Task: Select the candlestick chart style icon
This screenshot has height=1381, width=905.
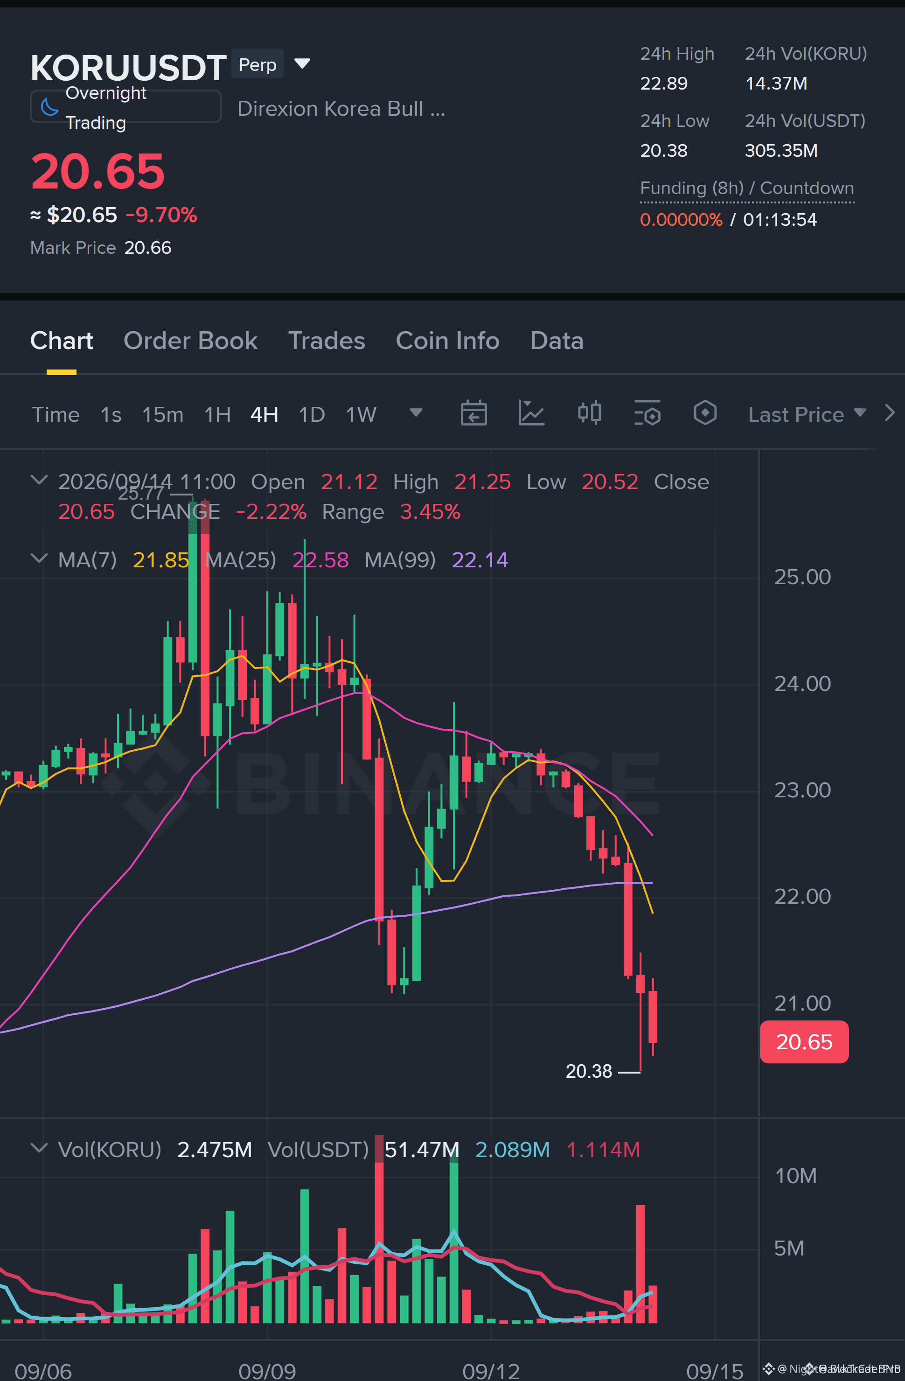Action: tap(589, 413)
